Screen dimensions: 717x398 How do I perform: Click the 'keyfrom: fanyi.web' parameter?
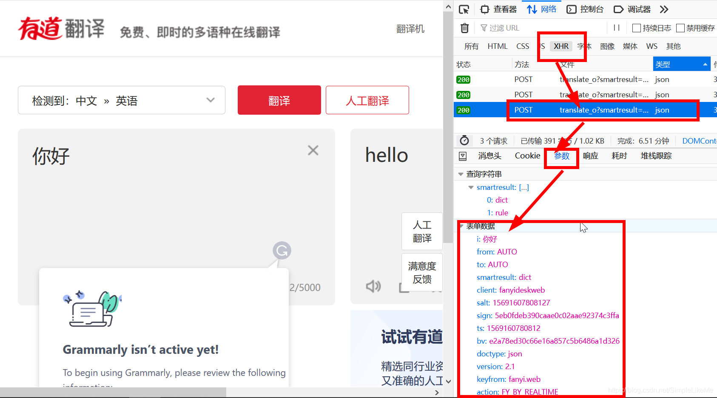(509, 379)
